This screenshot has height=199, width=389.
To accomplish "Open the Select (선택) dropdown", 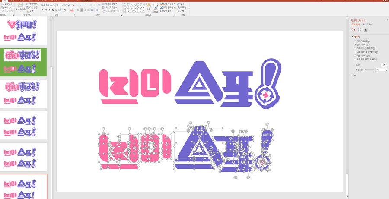I will click(182, 11).
